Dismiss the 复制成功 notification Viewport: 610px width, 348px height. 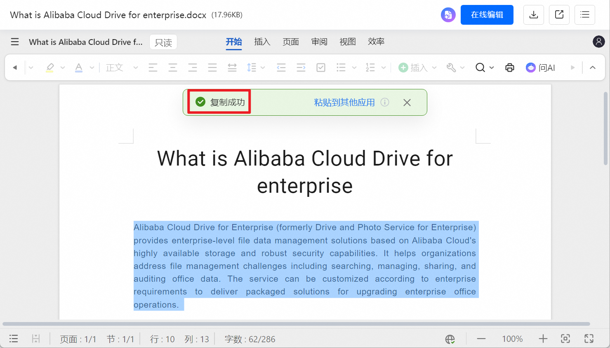click(407, 103)
